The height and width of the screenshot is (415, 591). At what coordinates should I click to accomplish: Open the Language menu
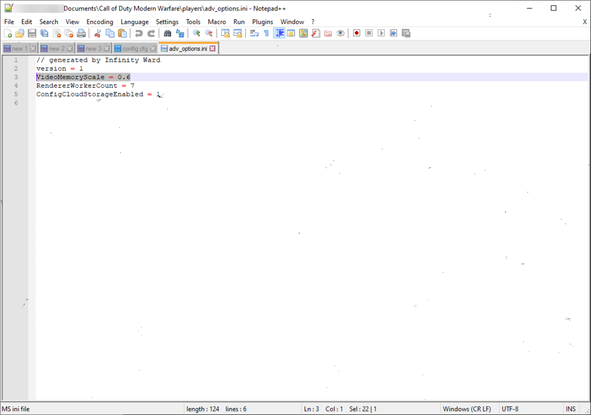[x=134, y=21]
